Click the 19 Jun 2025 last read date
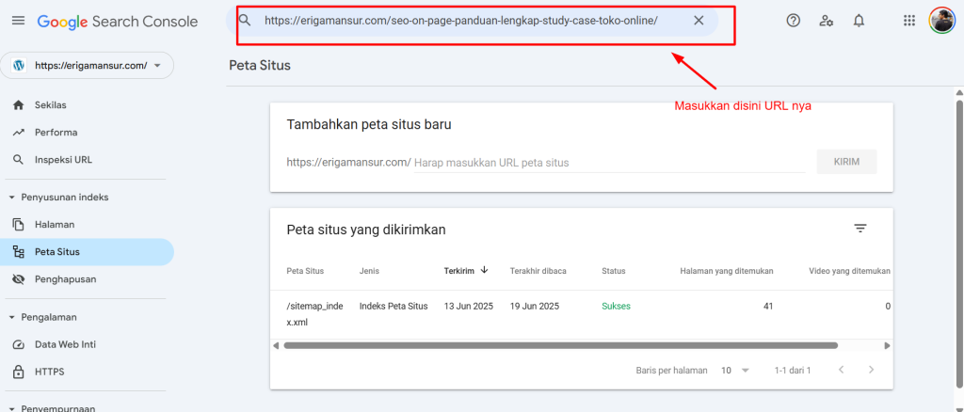 point(535,307)
